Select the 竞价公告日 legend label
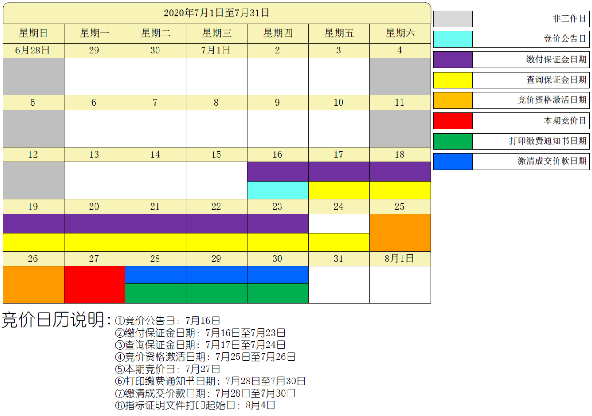 (x=565, y=39)
